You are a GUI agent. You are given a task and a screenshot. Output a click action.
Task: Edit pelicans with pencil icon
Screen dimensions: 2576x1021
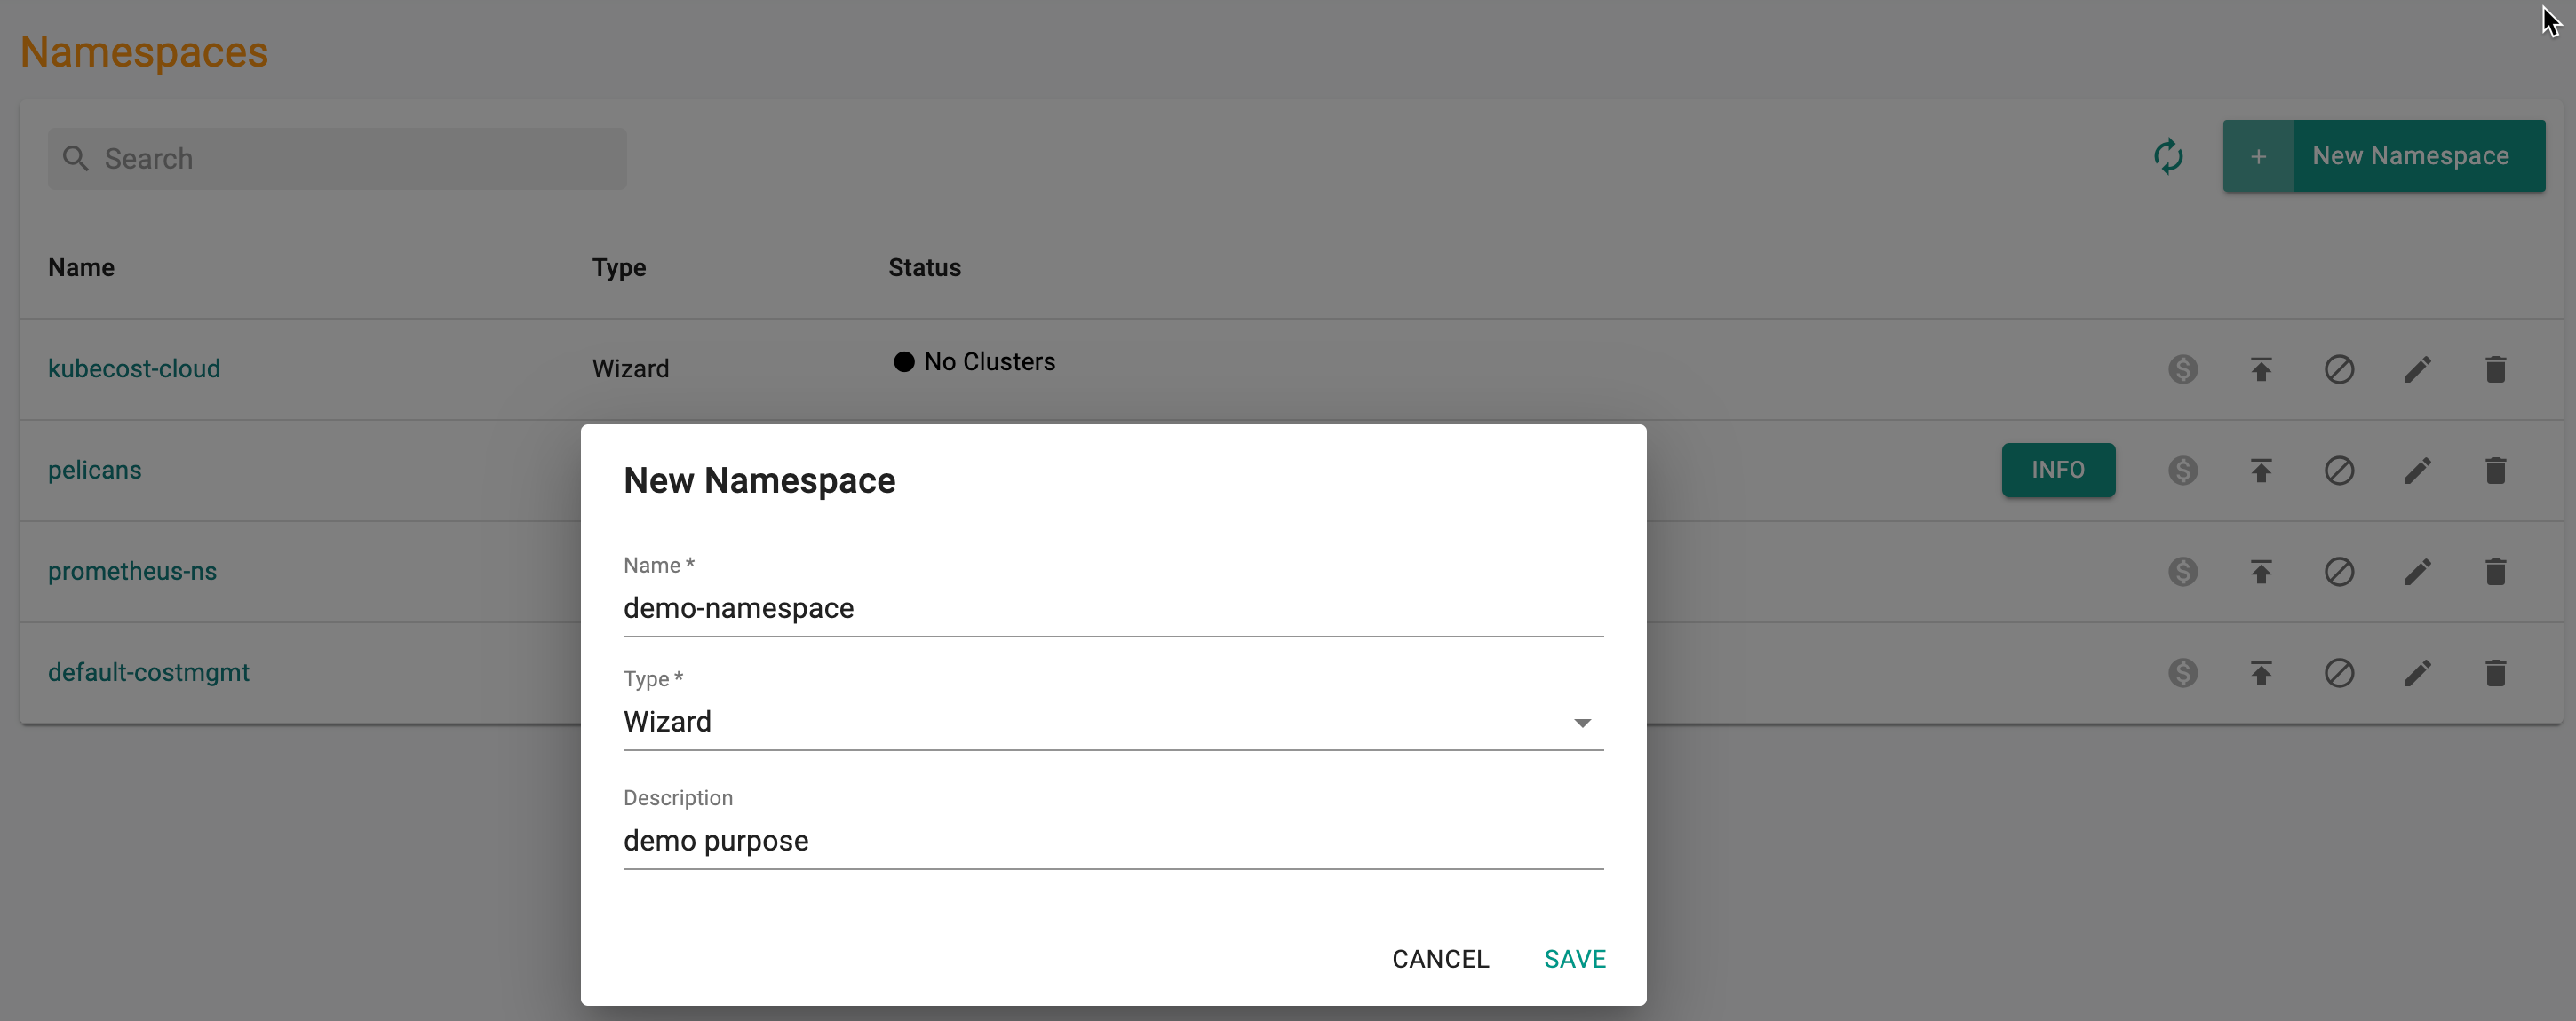click(x=2417, y=471)
